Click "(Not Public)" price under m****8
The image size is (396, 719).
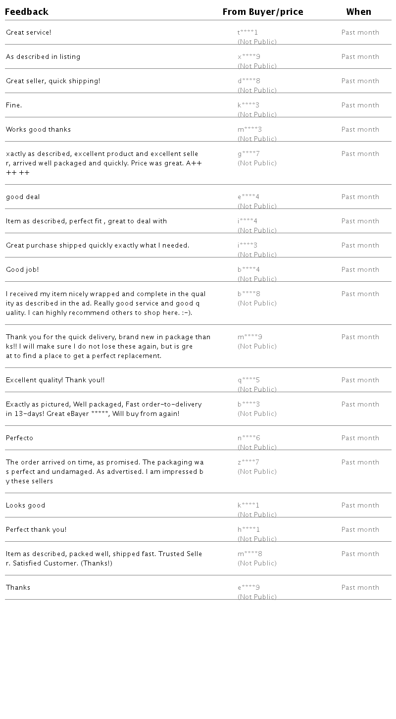point(257,564)
